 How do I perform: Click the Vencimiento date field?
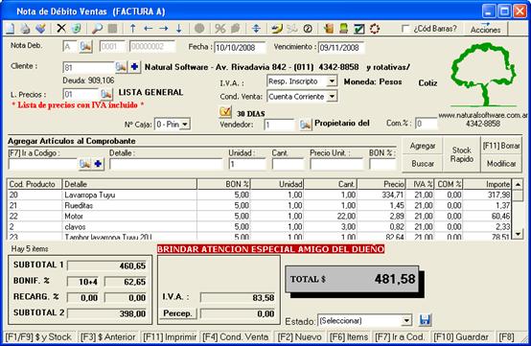[341, 47]
